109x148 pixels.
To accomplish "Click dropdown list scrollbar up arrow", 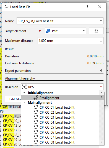I will (x=102, y=93).
